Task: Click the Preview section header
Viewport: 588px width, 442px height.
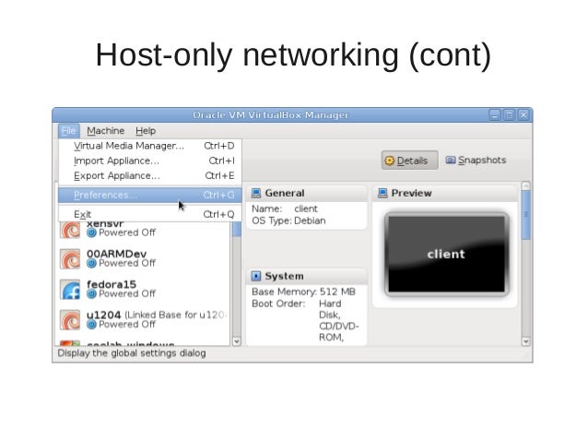Action: click(x=445, y=193)
